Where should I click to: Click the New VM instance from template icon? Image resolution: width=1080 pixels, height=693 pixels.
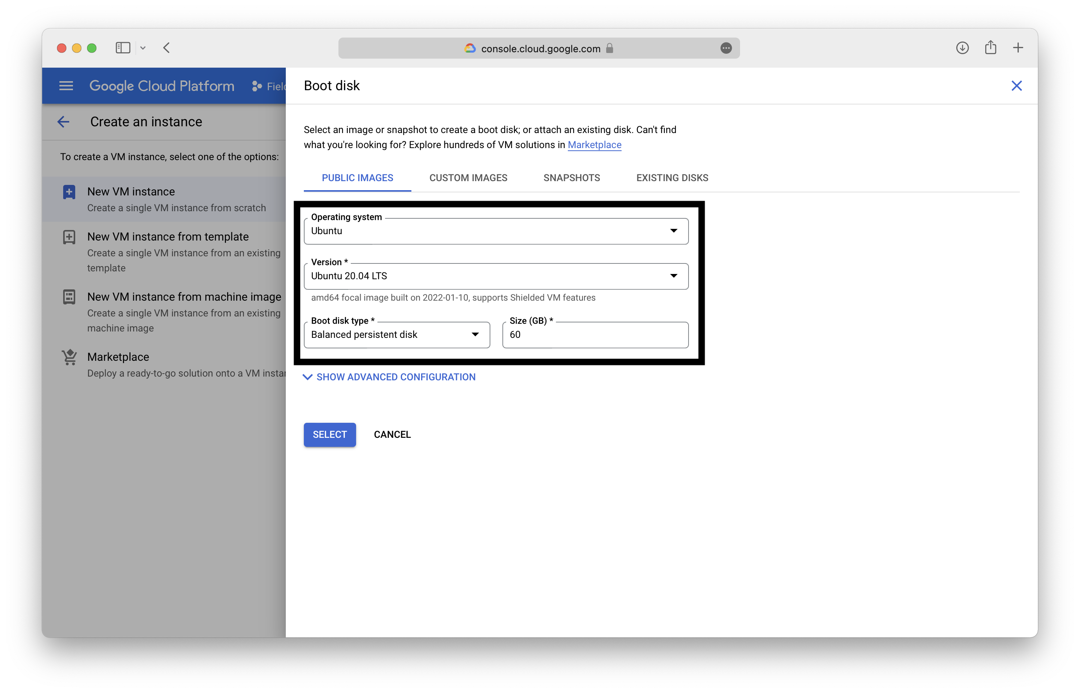69,237
